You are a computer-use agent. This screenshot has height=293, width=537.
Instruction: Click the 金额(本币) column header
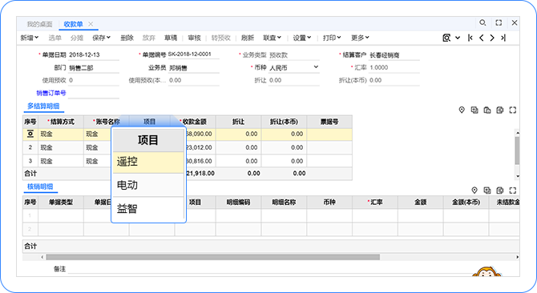coord(466,202)
